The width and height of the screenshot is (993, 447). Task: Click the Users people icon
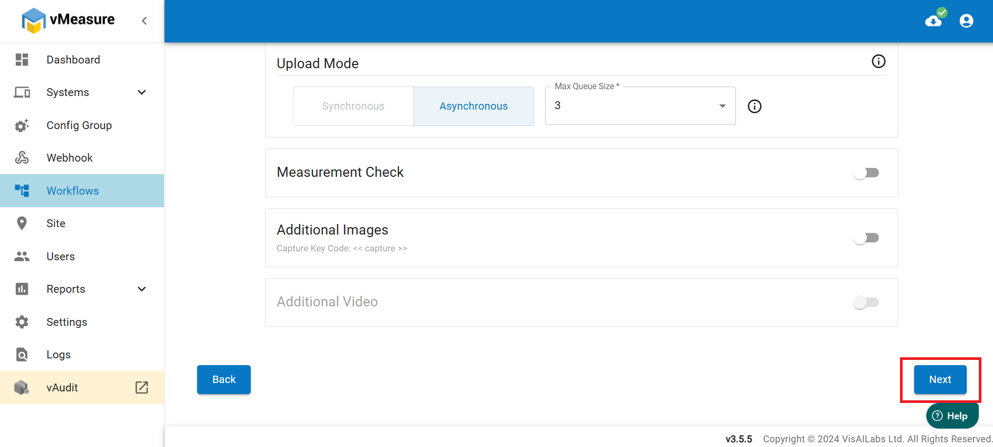22,257
